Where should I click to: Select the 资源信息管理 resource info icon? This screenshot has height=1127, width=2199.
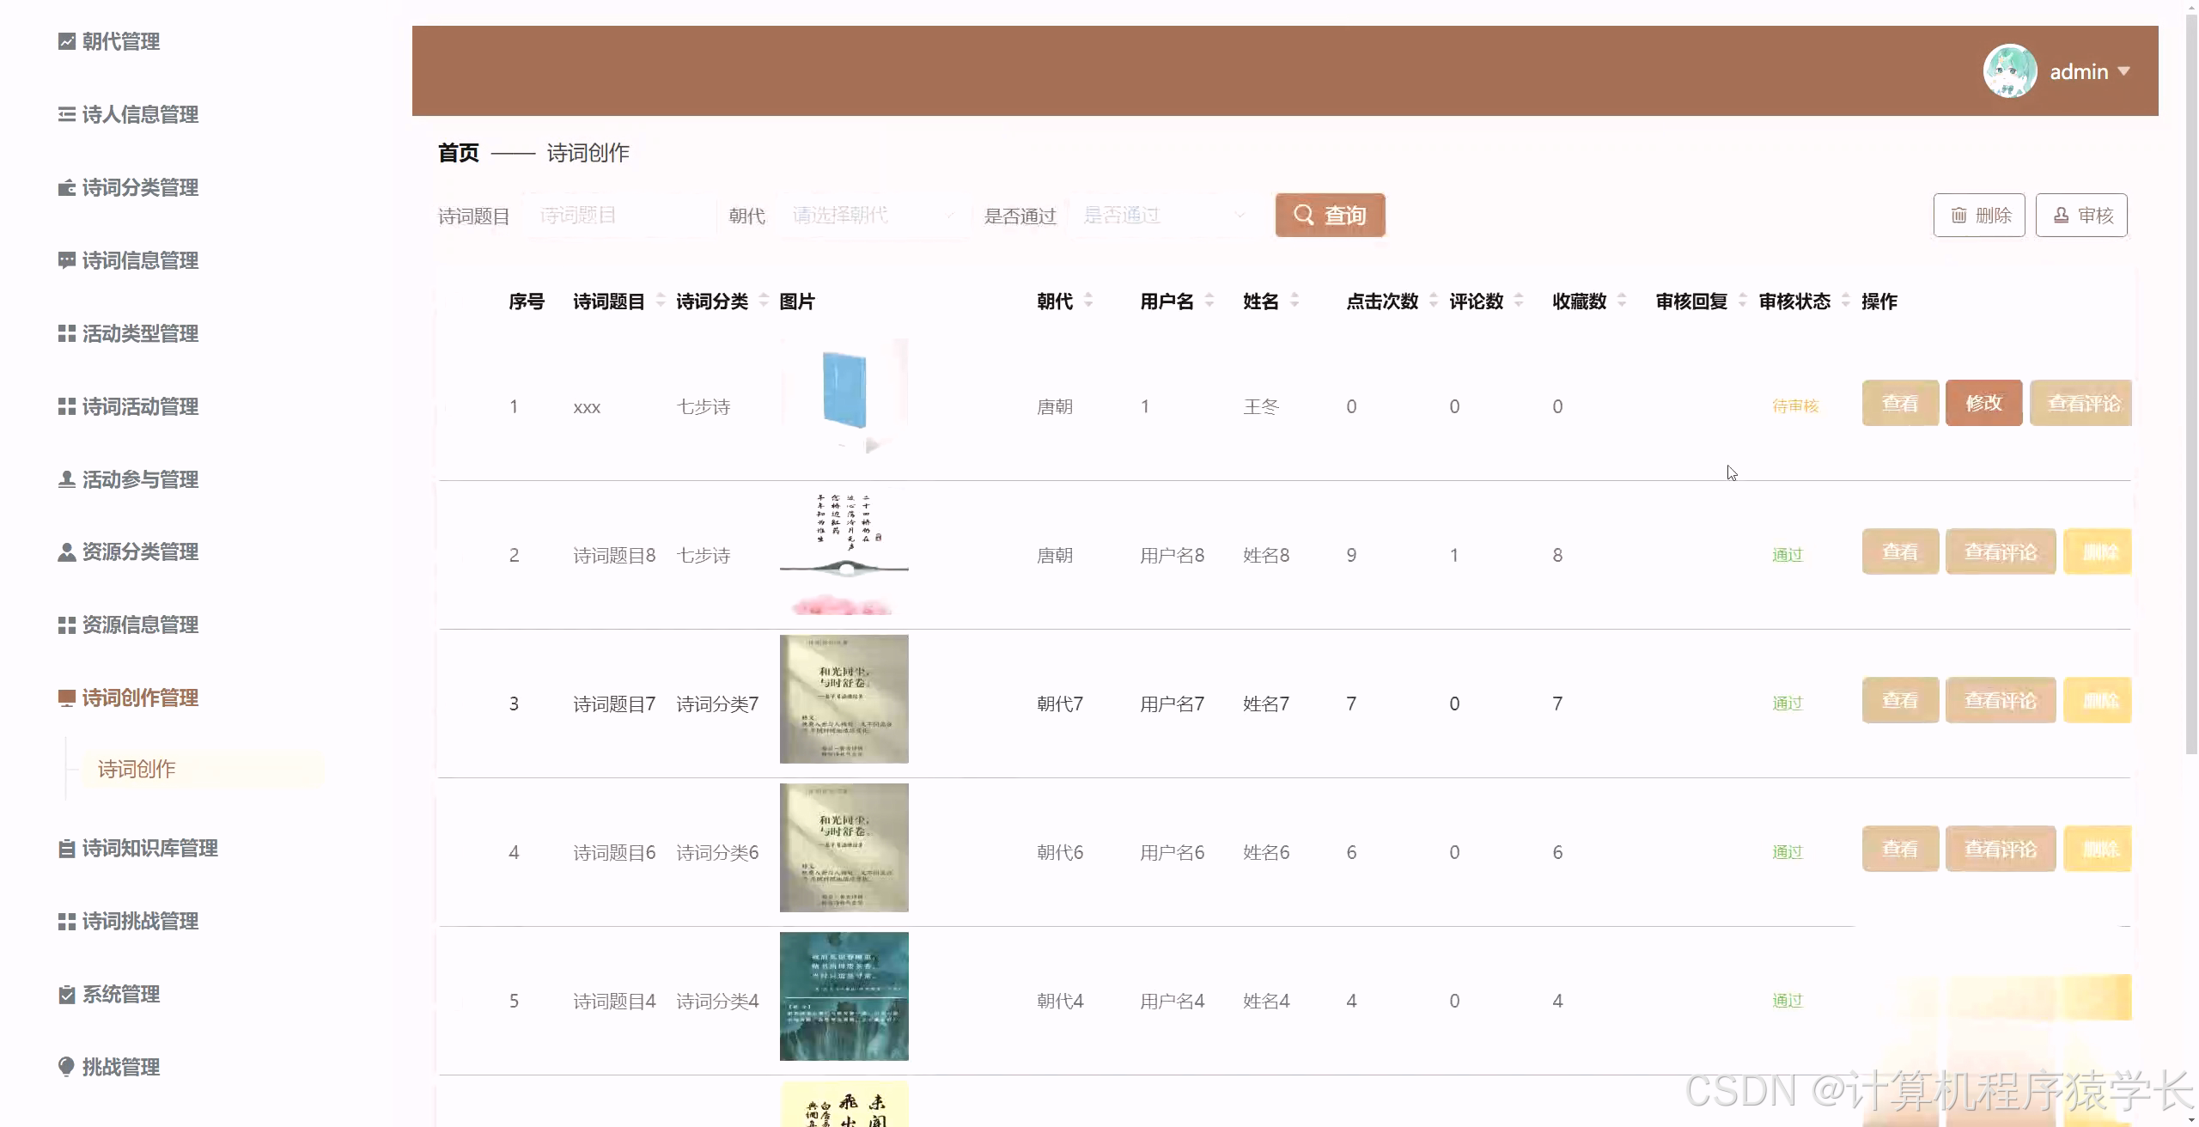(66, 624)
